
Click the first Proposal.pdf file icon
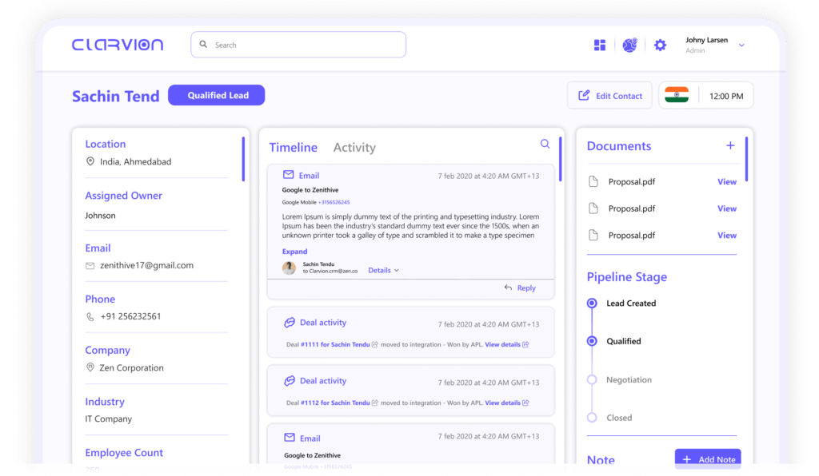coord(593,182)
